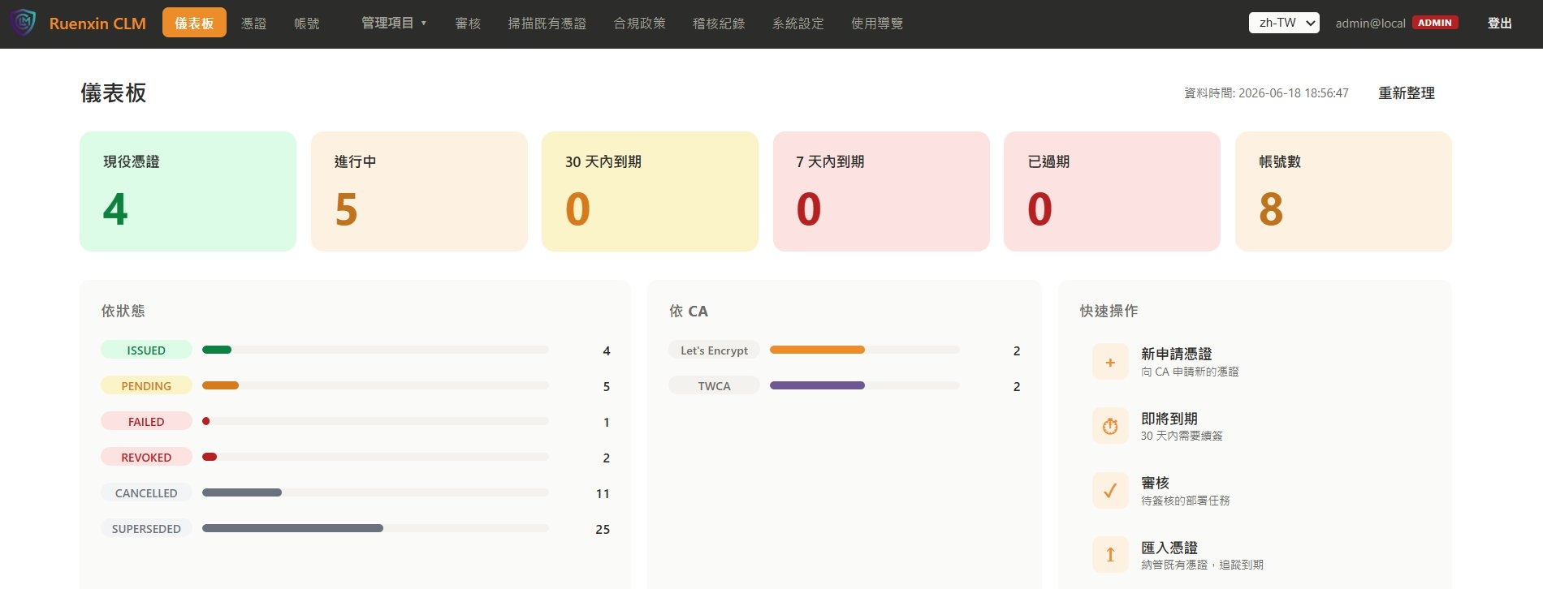Open the 已過期 card
This screenshot has height=589, width=1543.
click(1112, 191)
